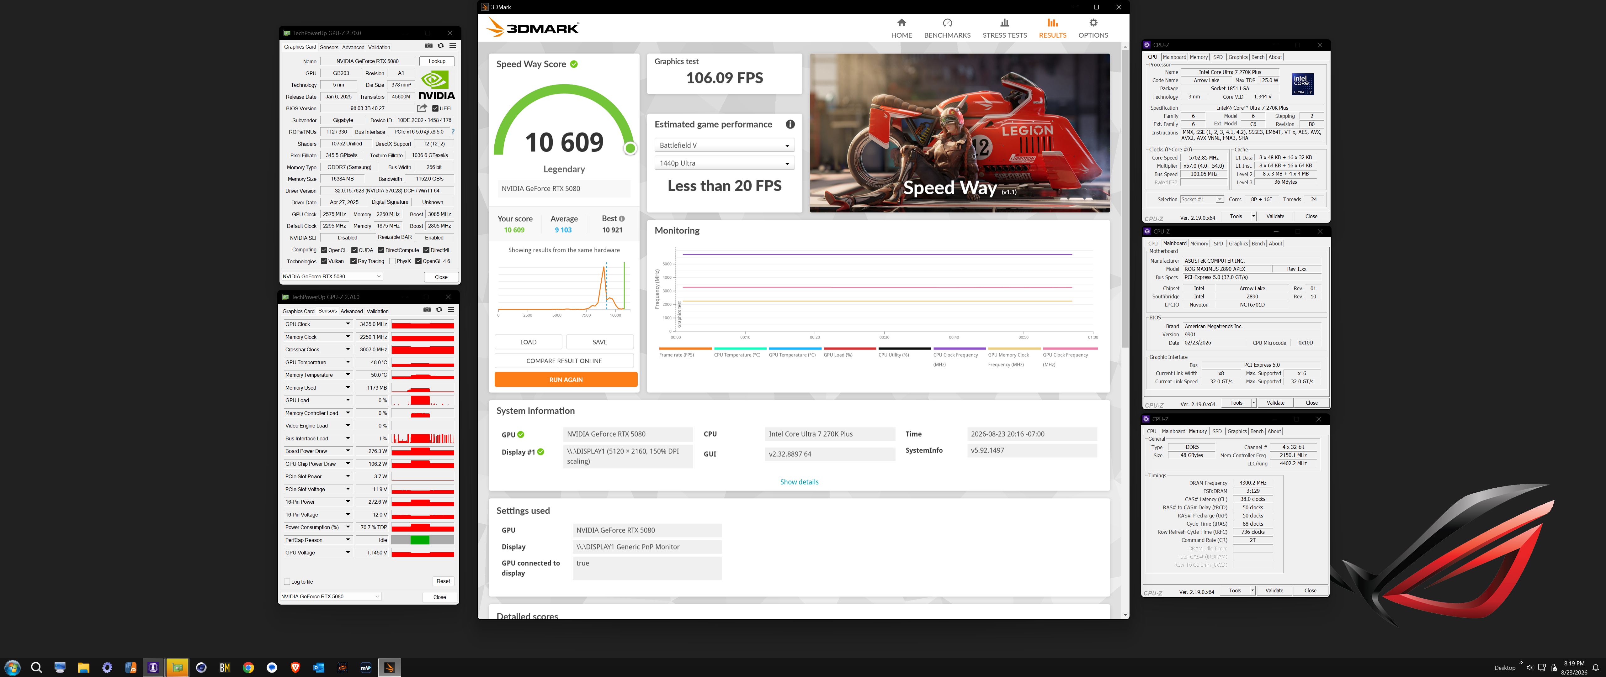Launch Google Chrome from the taskbar
The width and height of the screenshot is (1606, 677).
point(248,668)
